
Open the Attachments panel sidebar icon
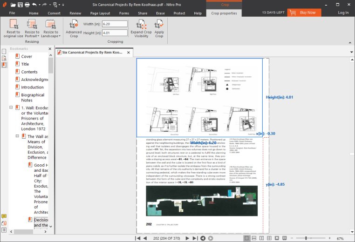tap(4, 223)
